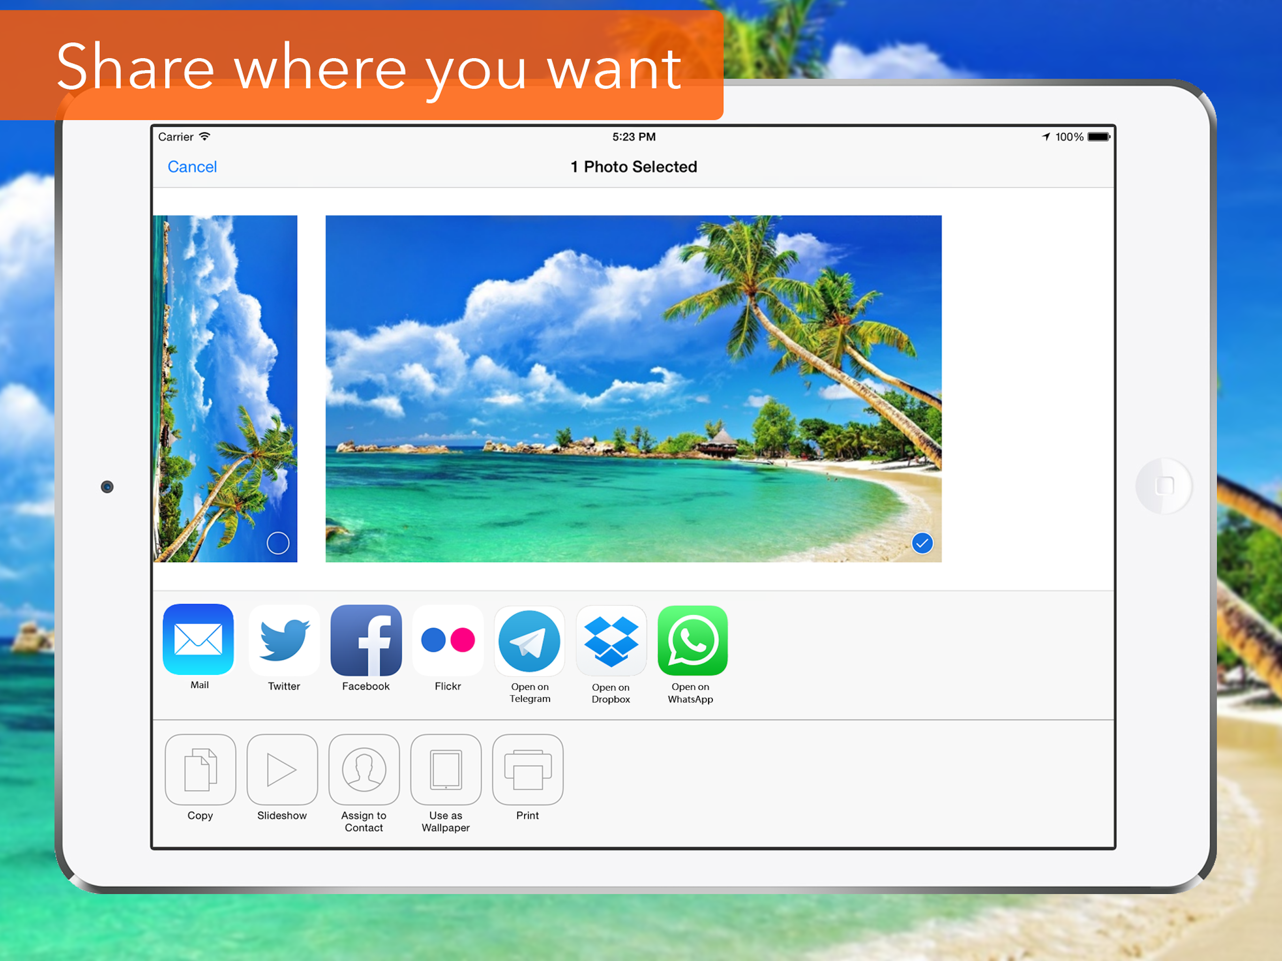Tap Use as Wallpaper action

pyautogui.click(x=446, y=770)
